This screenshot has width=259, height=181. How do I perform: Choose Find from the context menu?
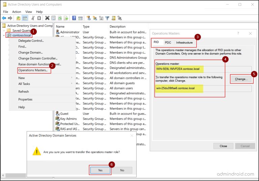pos(22,47)
